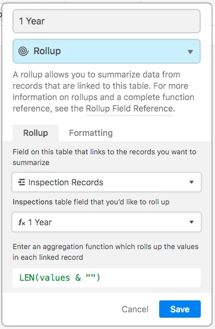Click the linked-record icon beside Inspection Records
Screen dimensions: 215x329
[21, 182]
